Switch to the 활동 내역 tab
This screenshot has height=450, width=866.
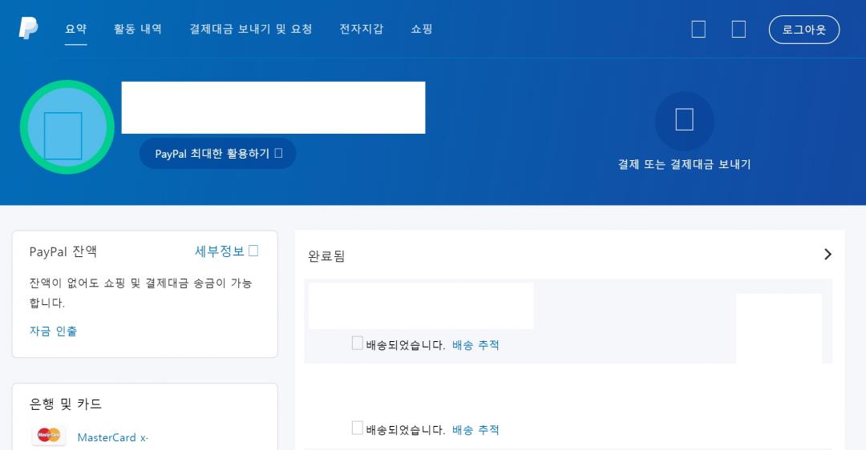point(138,29)
